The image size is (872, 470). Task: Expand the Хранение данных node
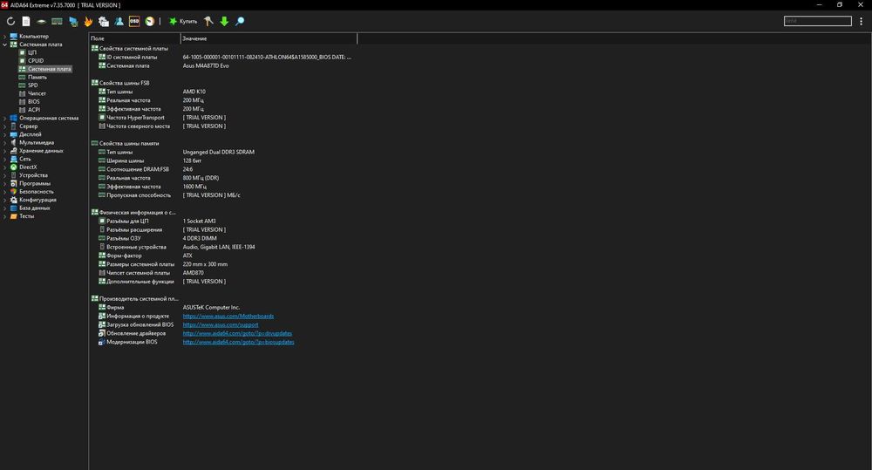point(4,151)
